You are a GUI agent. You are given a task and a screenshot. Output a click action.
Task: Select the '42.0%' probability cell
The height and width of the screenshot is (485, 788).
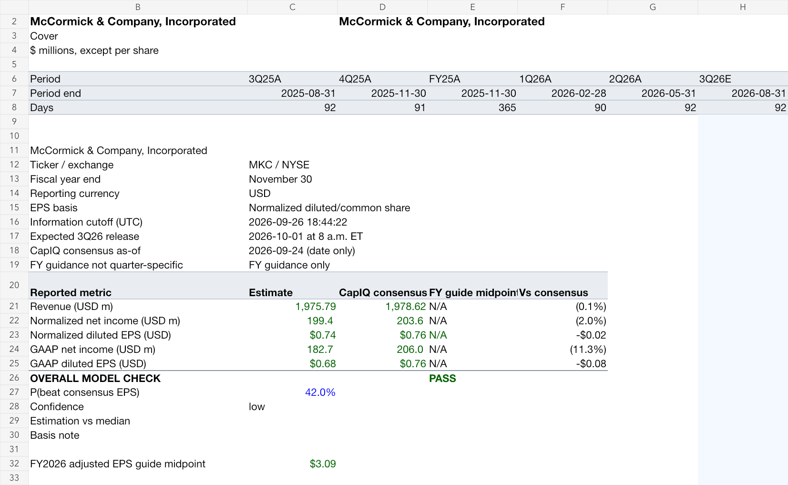[x=292, y=392]
